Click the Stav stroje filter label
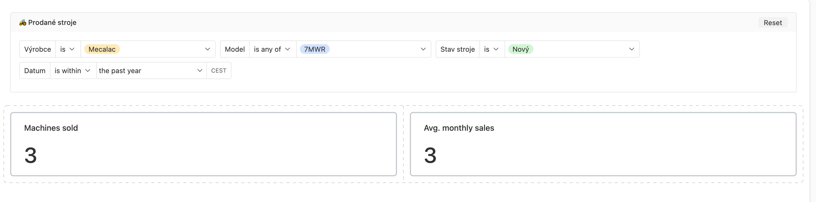The width and height of the screenshot is (816, 202). click(457, 49)
